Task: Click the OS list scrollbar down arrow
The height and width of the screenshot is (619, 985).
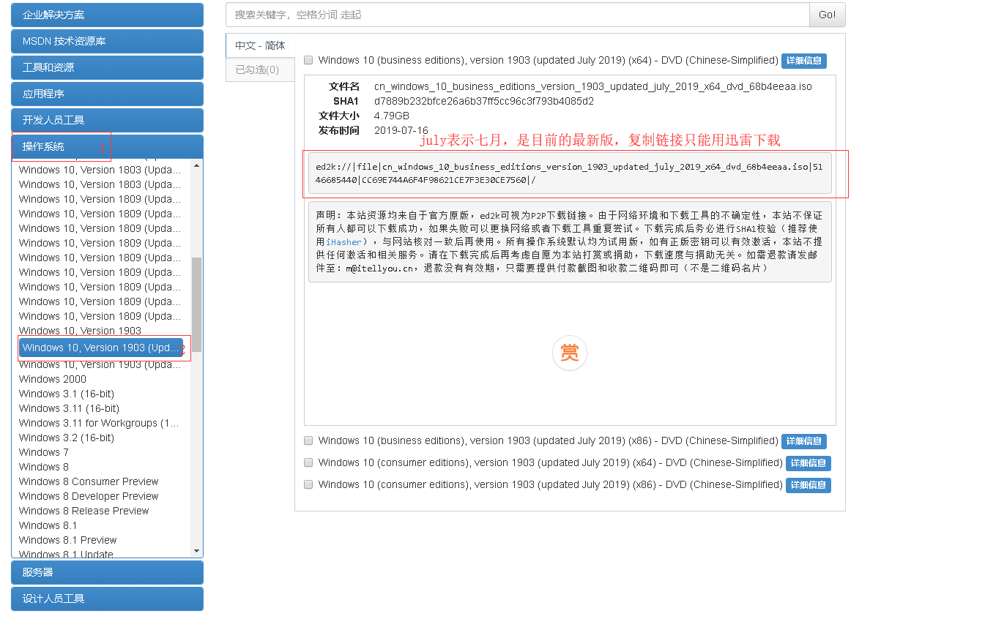Action: pyautogui.click(x=196, y=551)
